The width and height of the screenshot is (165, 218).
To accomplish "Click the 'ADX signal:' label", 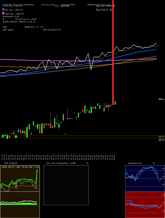I will 8,30.
